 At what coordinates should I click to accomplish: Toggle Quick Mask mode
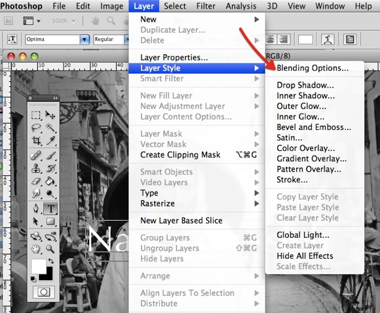44,292
